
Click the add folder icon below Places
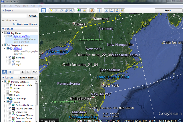pos(35,72)
